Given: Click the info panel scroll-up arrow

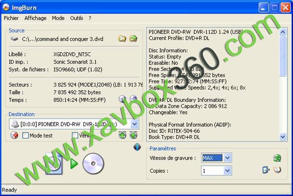Looking at the screenshot, I should 283,32.
